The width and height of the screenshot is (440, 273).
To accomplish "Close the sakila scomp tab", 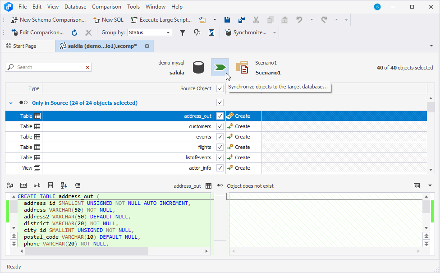I will (147, 46).
